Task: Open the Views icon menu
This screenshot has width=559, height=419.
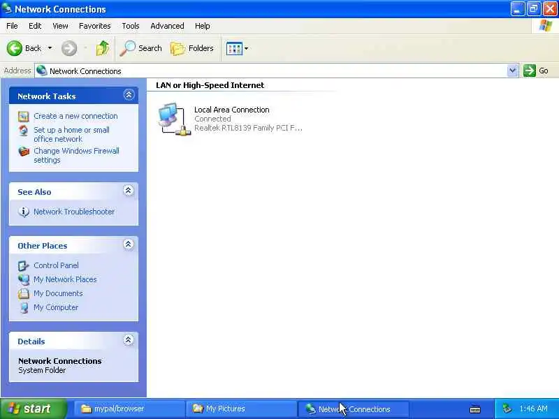Action: pos(234,48)
